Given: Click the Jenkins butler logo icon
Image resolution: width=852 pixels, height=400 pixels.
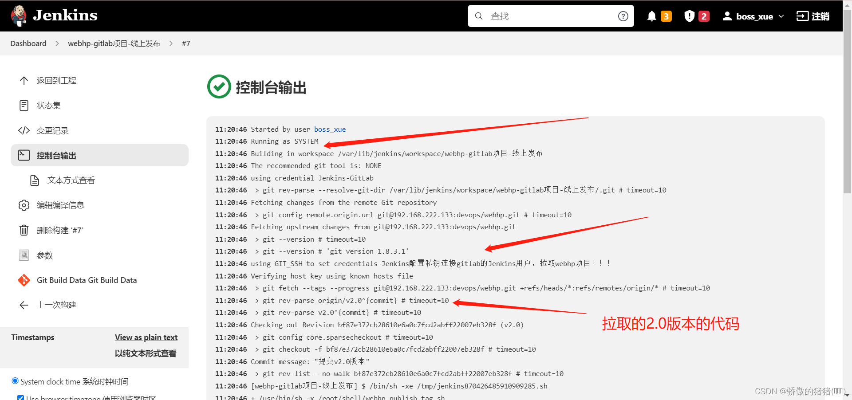Looking at the screenshot, I should coord(19,16).
